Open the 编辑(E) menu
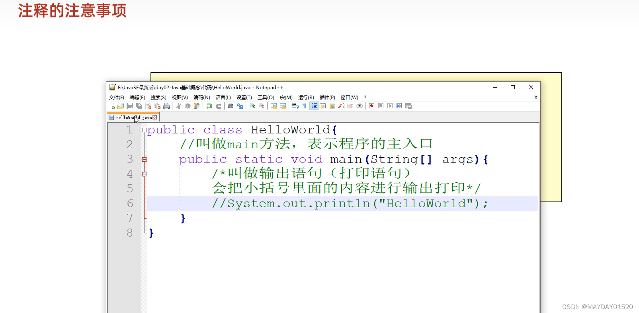 [x=137, y=98]
